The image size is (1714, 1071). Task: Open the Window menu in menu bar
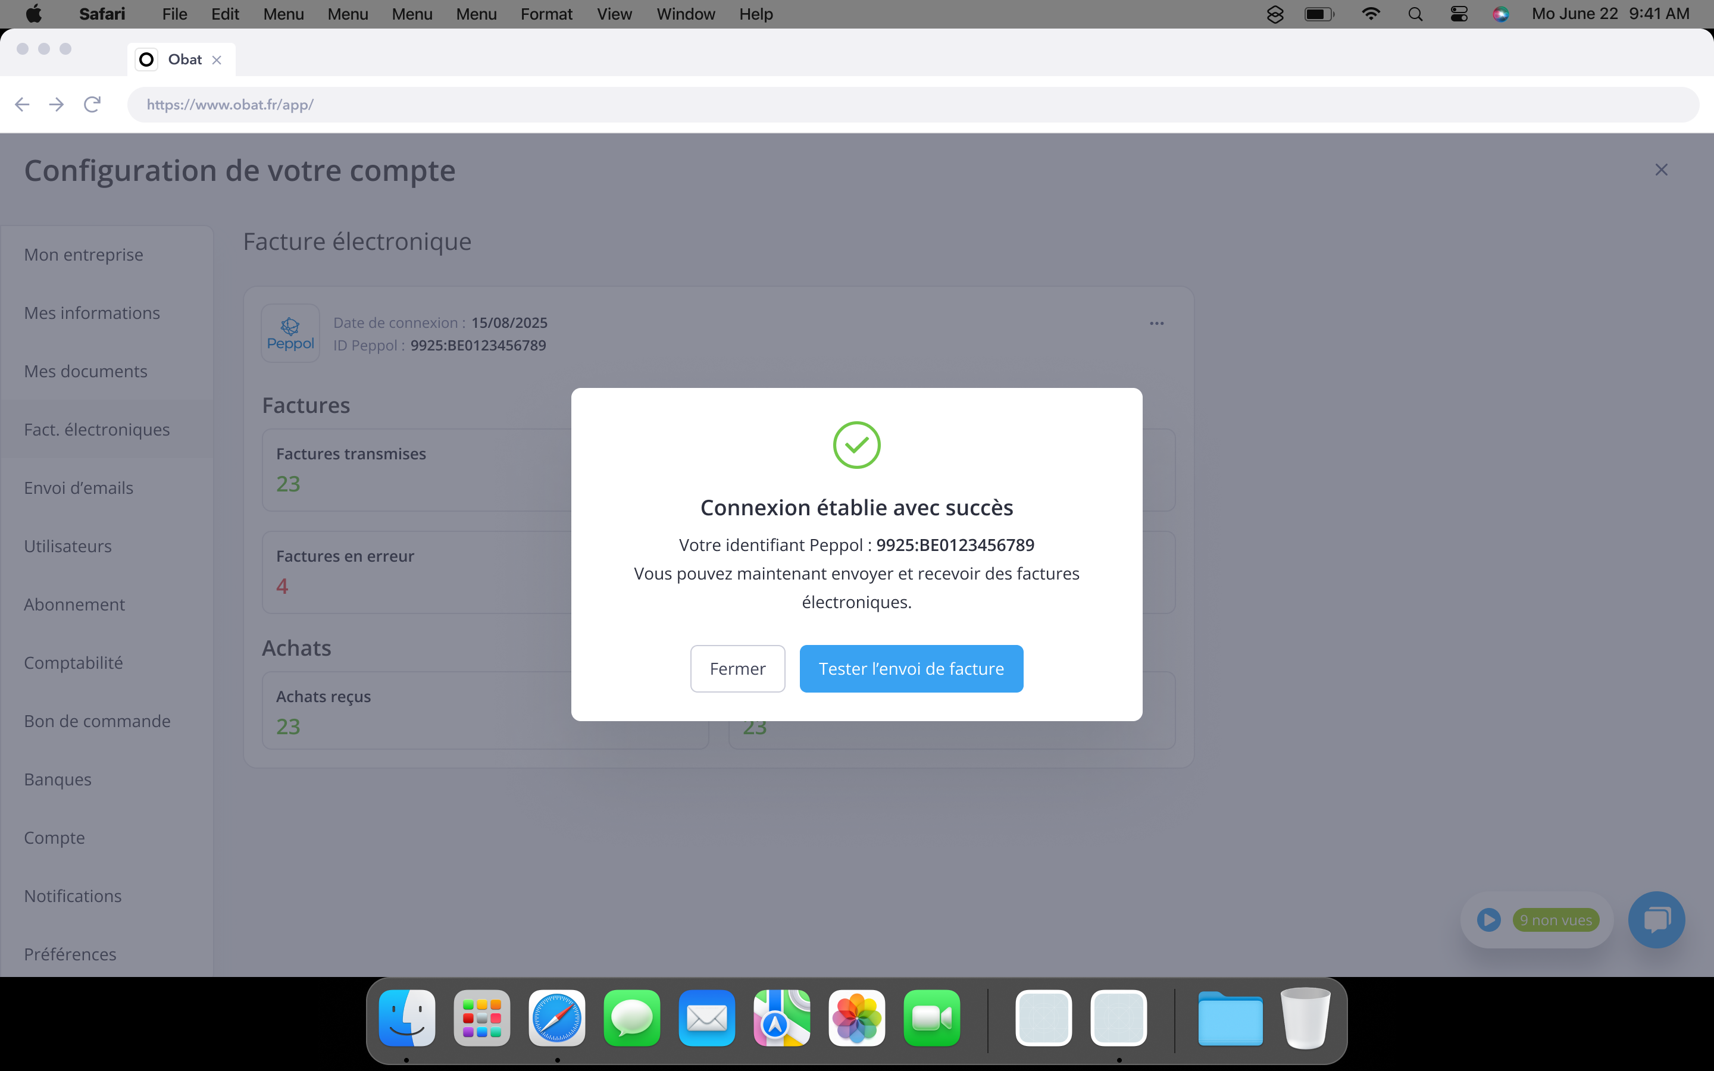tap(685, 14)
